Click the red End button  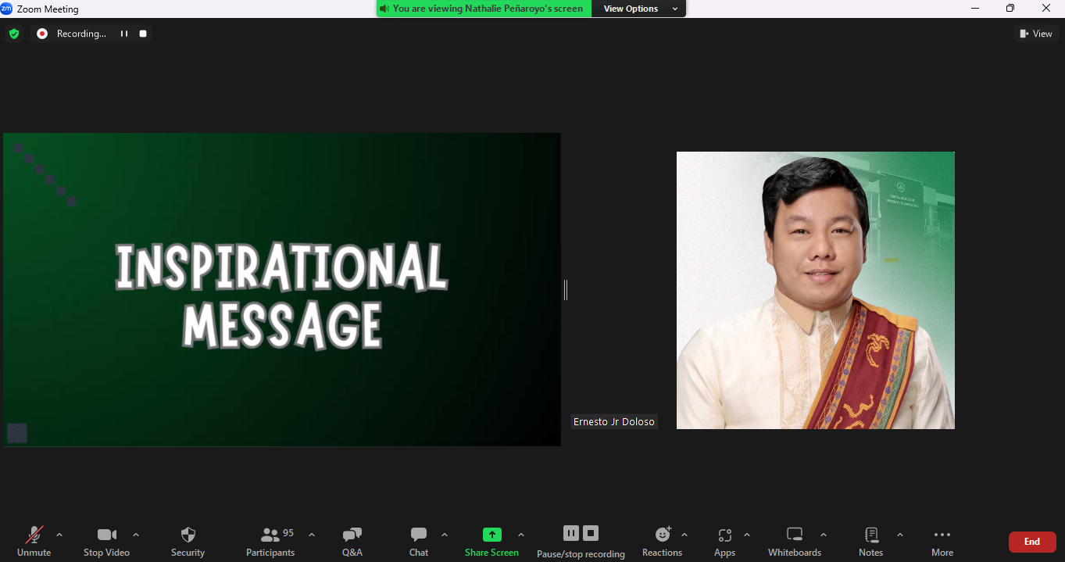click(1032, 542)
